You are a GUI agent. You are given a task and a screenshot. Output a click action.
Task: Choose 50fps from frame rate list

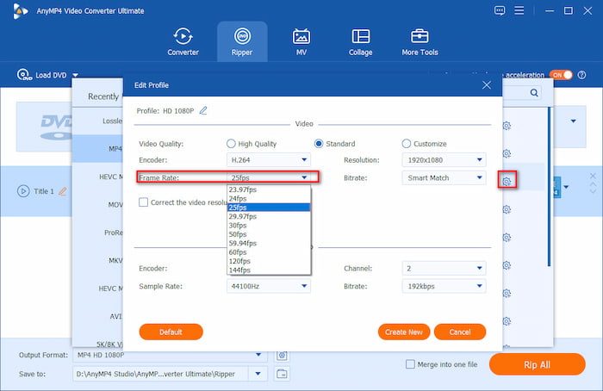point(269,234)
